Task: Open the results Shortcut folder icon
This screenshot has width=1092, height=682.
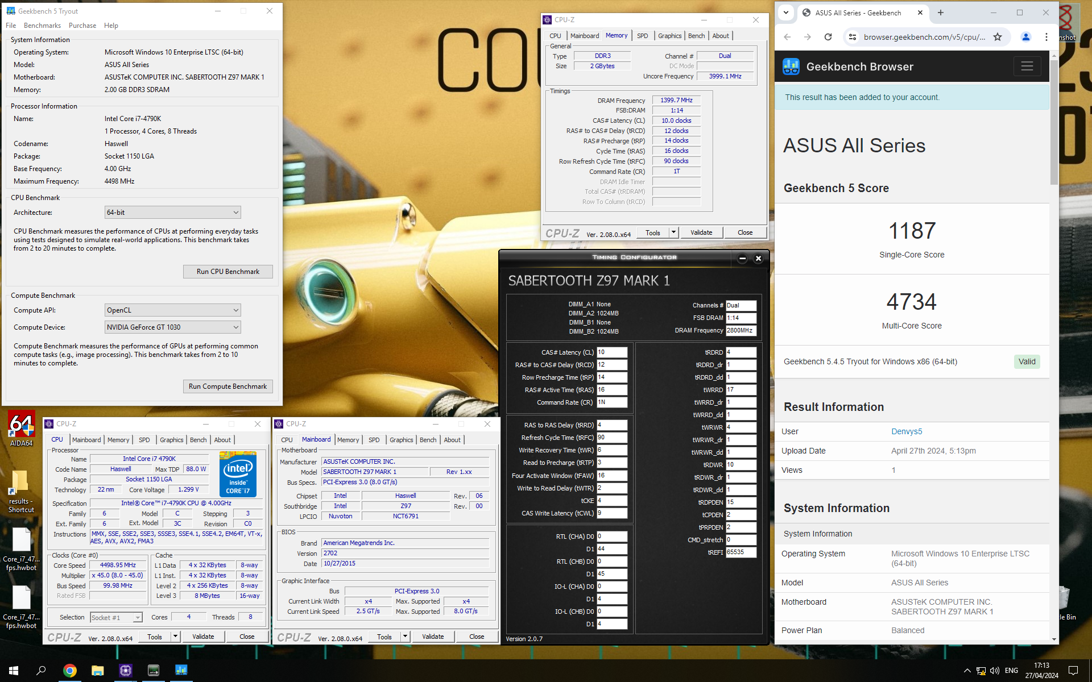Action: pos(21,492)
